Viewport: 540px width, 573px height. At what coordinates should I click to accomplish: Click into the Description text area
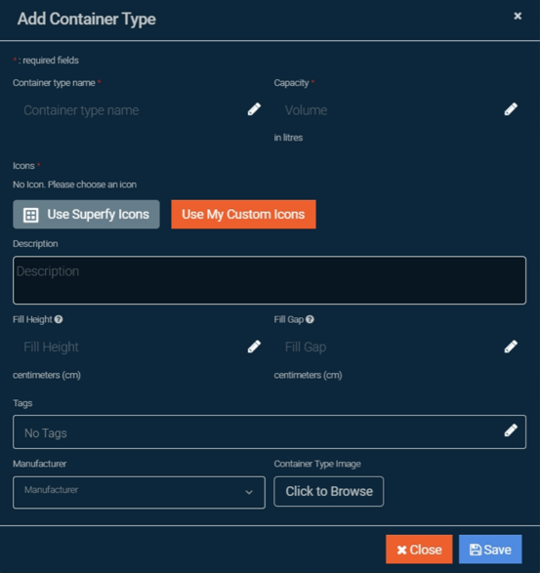(x=270, y=280)
